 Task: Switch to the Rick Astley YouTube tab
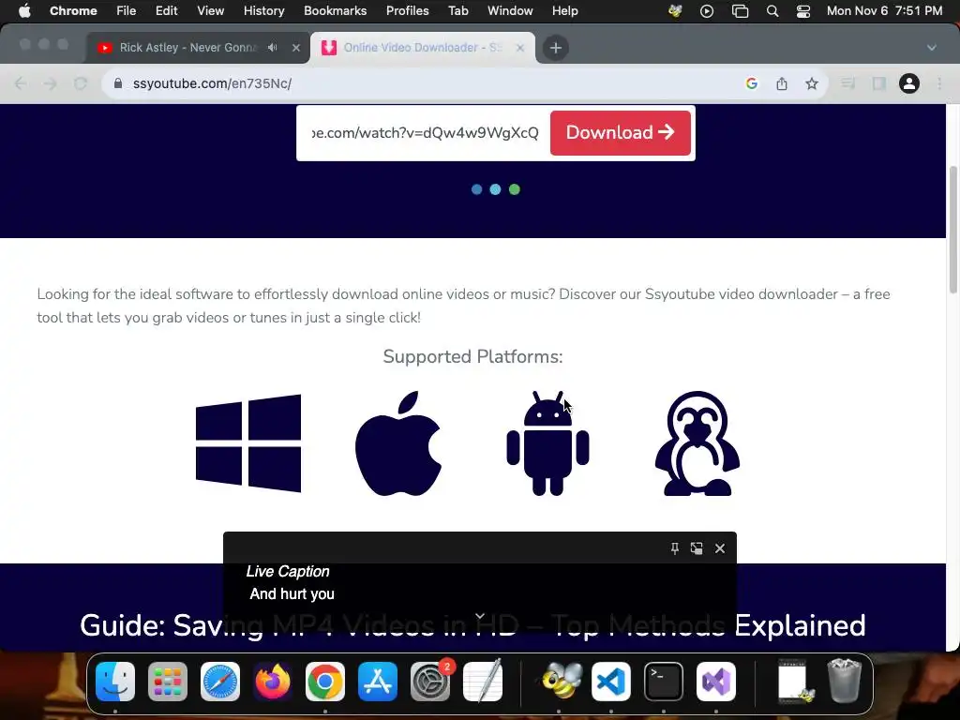click(187, 48)
